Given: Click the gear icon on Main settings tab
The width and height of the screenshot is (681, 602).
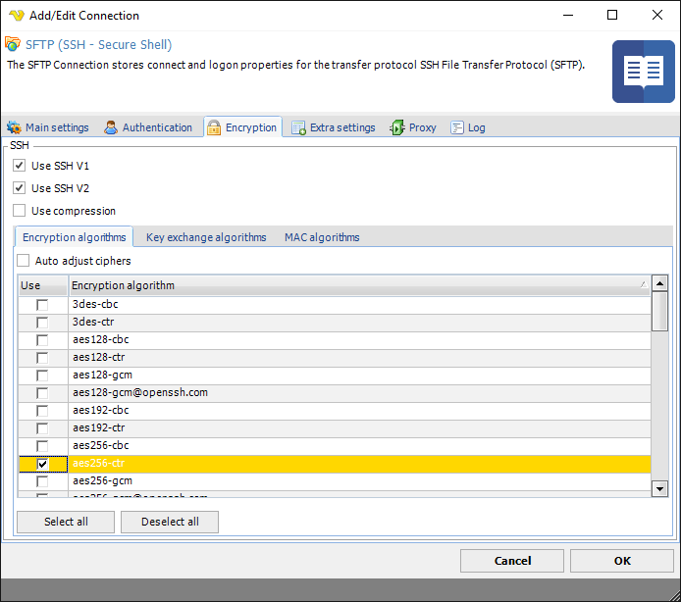Looking at the screenshot, I should point(14,127).
